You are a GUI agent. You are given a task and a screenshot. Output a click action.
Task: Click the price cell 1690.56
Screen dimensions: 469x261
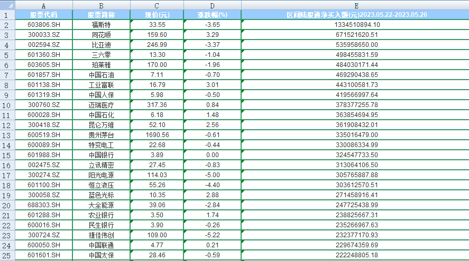157,135
